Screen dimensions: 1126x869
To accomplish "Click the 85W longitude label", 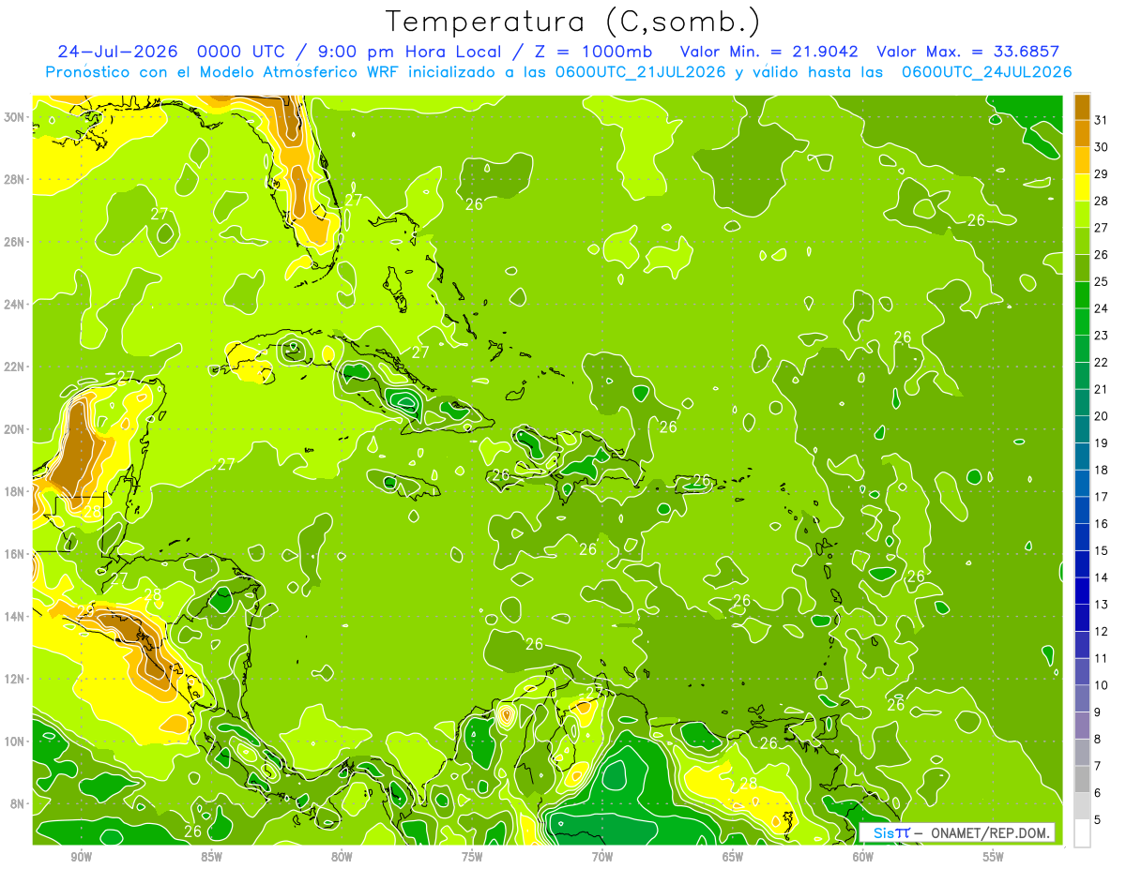I will (211, 858).
